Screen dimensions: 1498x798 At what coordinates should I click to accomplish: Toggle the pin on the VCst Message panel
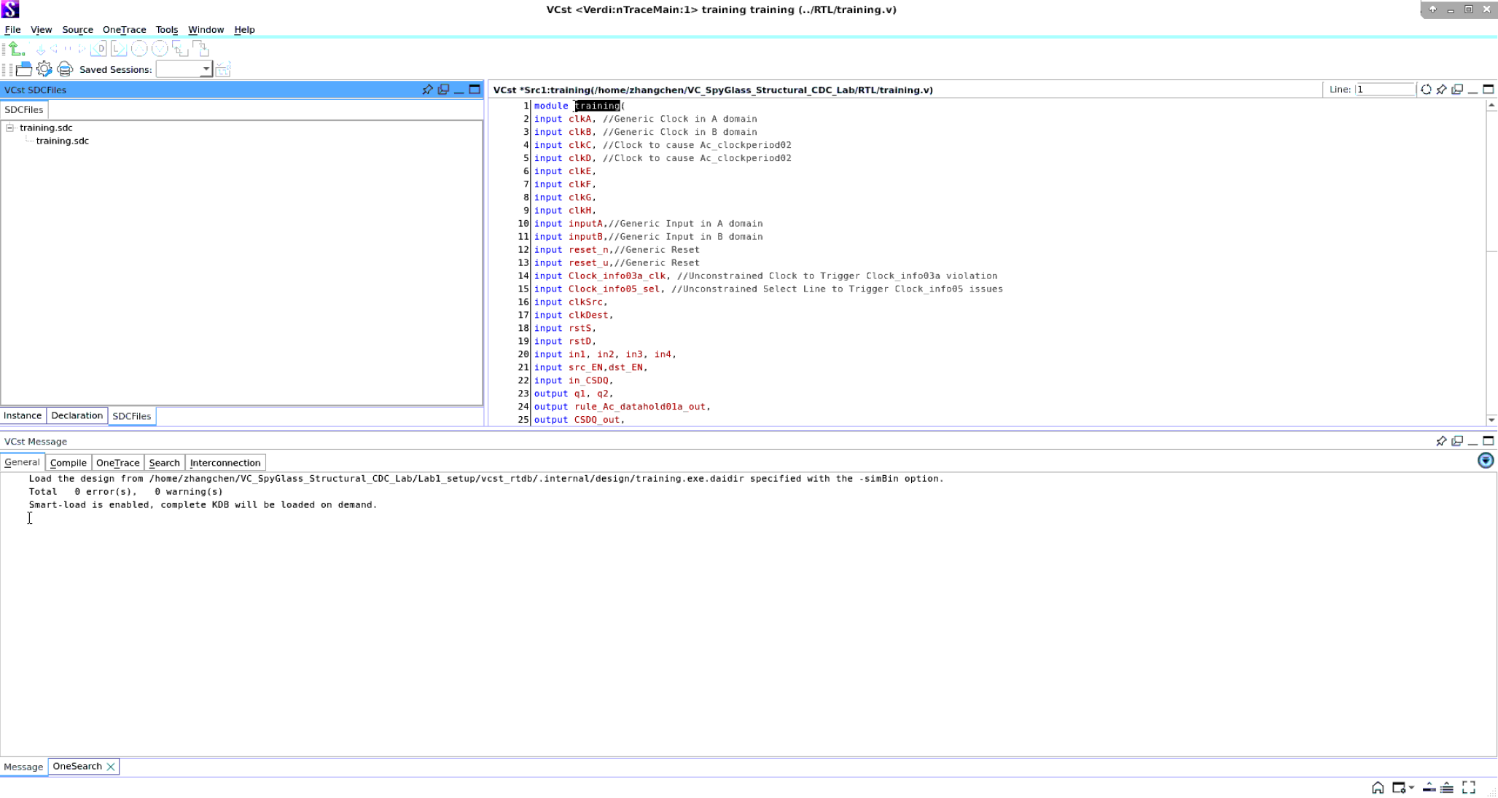click(1441, 441)
